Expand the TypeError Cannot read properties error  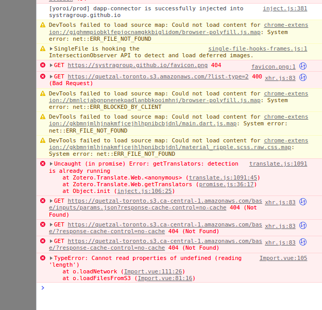pos(51,258)
